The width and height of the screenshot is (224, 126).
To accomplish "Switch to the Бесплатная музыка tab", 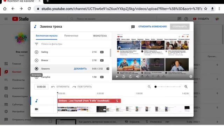I will click(47, 36).
